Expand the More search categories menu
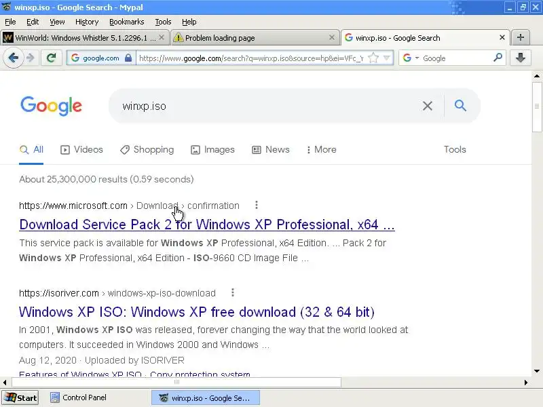 (321, 149)
